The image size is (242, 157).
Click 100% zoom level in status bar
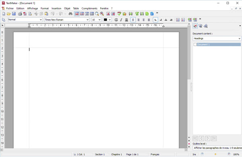pos(236,154)
